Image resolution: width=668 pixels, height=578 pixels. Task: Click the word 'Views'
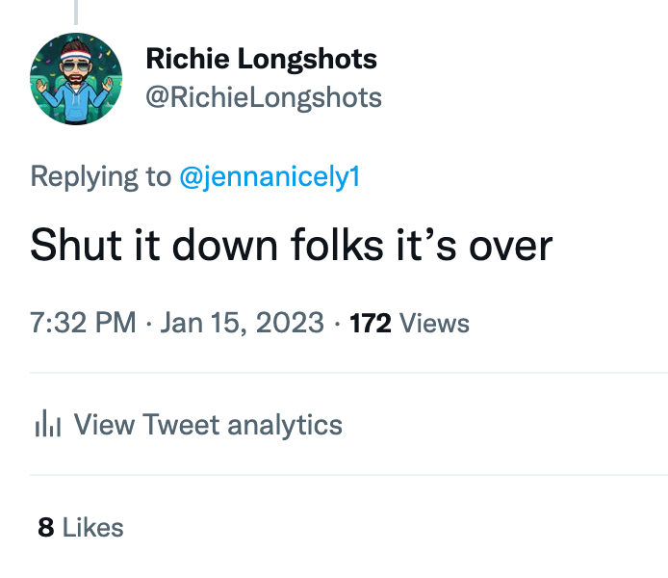(x=434, y=323)
